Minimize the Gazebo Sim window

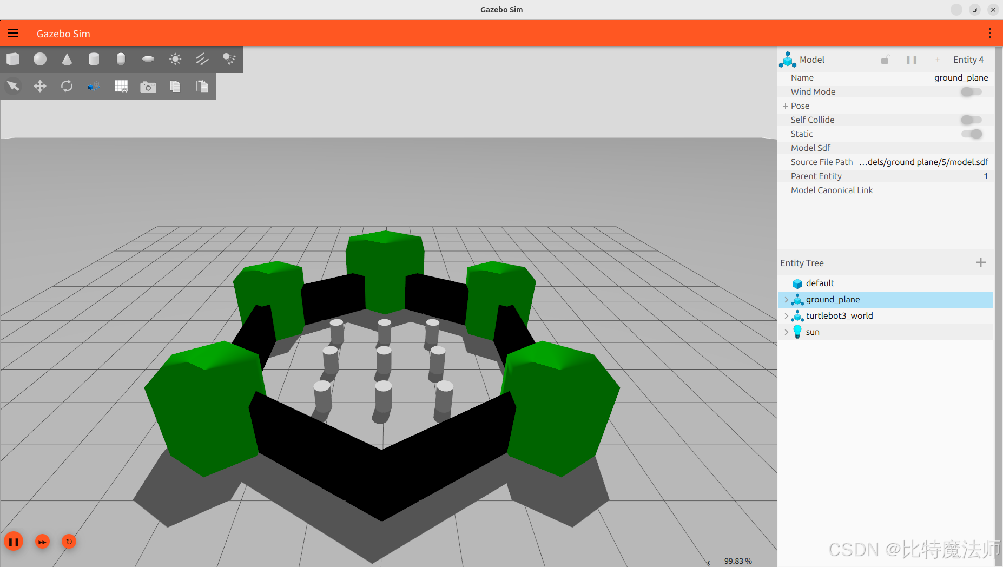956,10
